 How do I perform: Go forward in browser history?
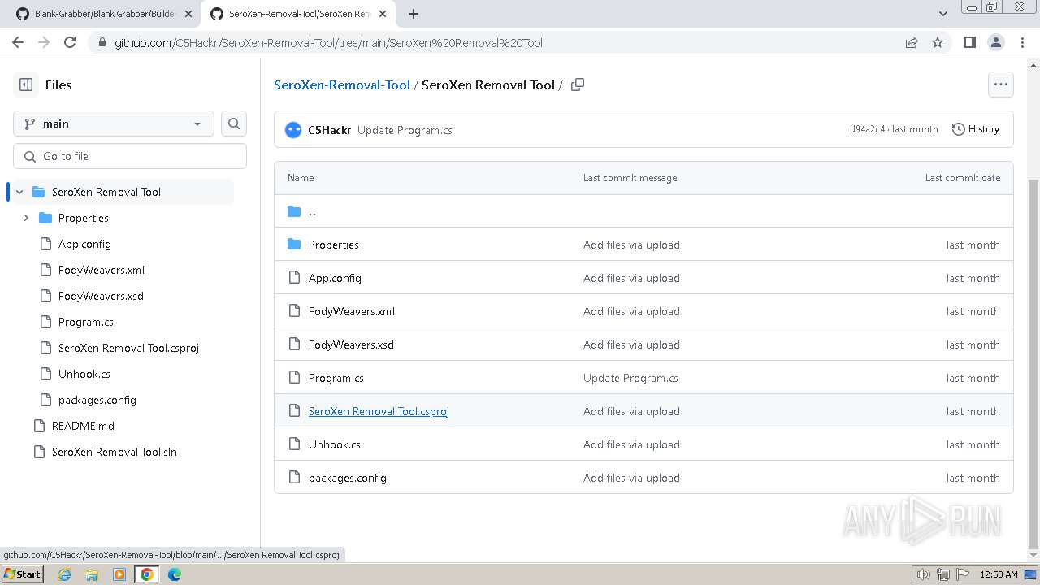click(x=44, y=42)
